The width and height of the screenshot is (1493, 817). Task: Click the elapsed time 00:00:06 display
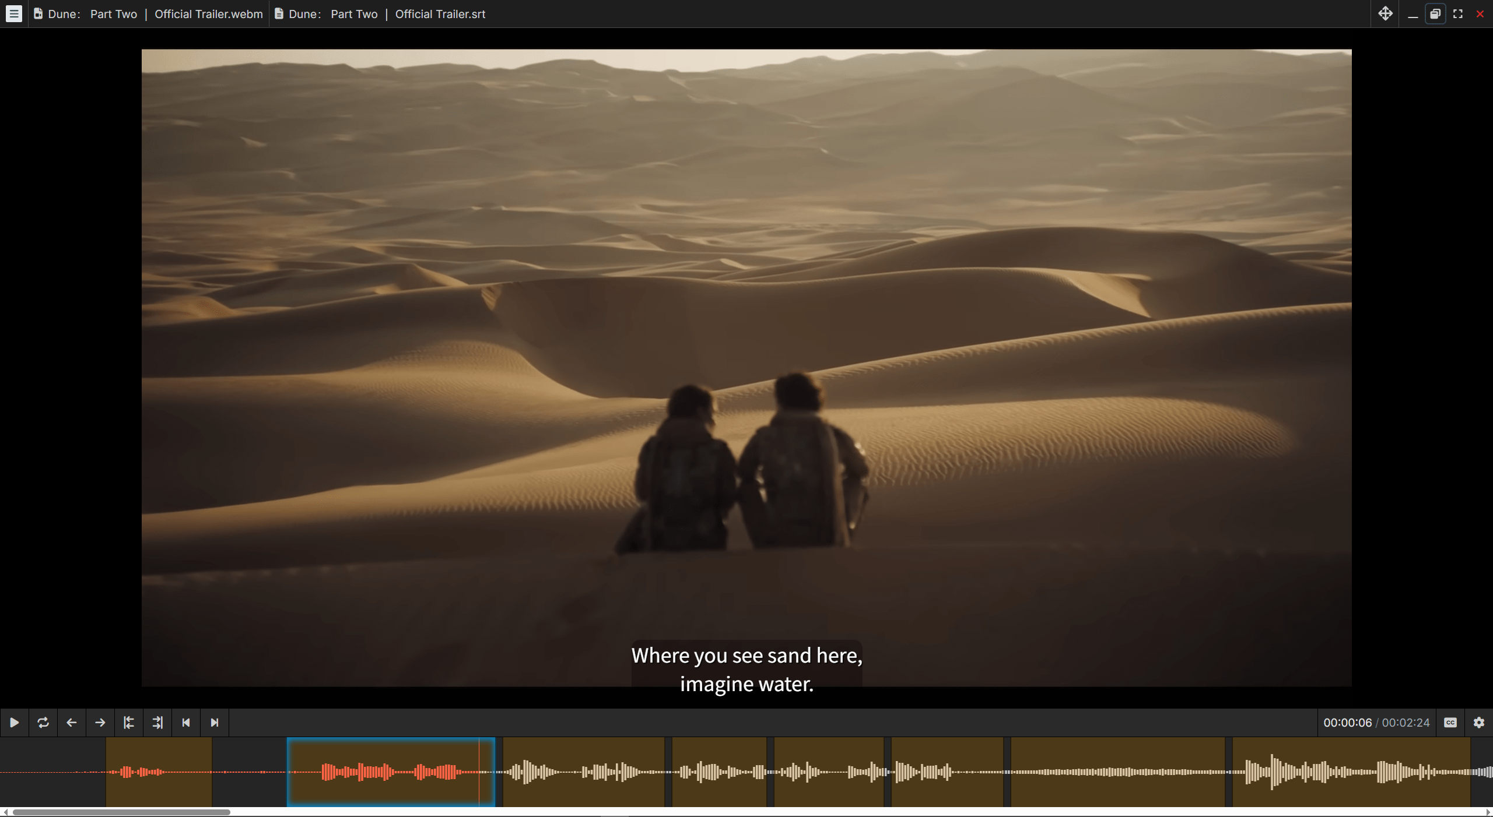pyautogui.click(x=1347, y=723)
